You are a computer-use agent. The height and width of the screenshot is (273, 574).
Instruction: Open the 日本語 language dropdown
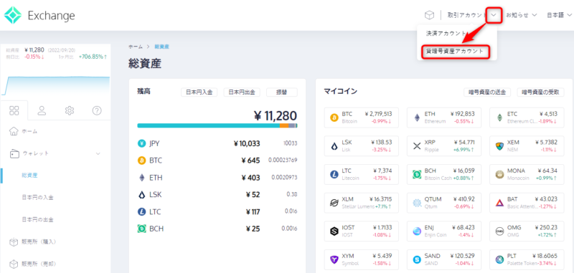click(559, 15)
